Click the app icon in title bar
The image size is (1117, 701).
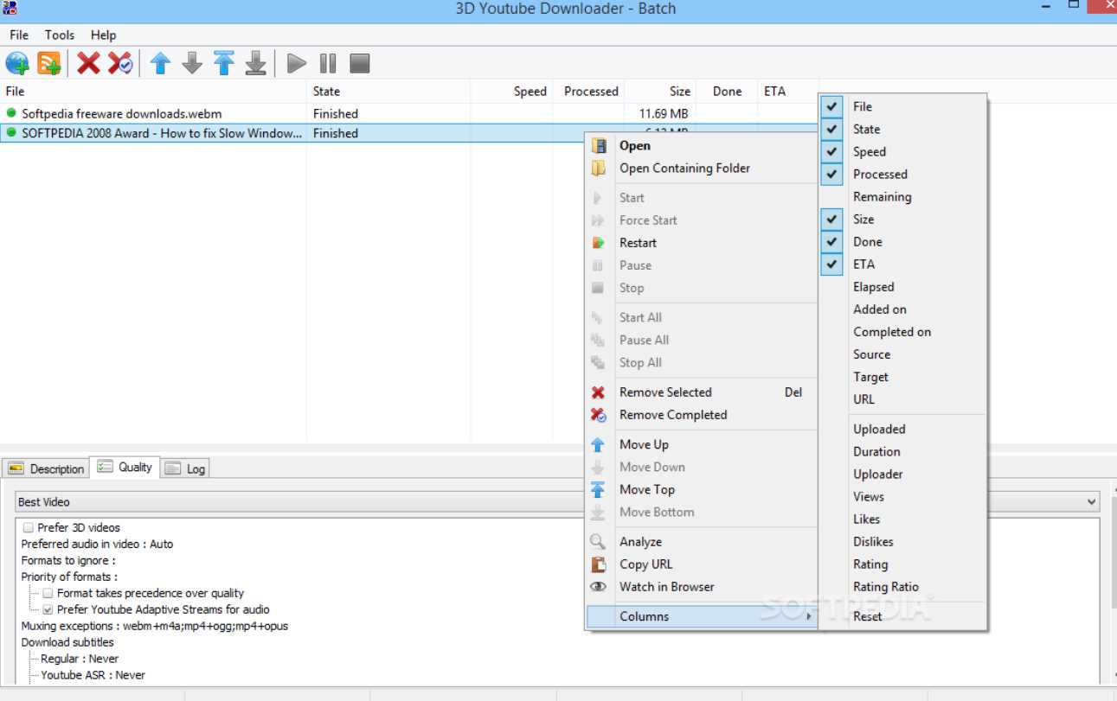tap(10, 8)
